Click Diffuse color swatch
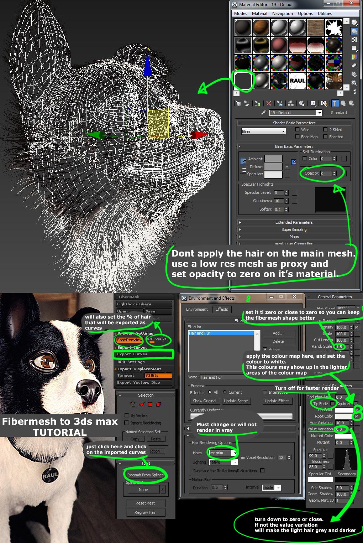This screenshot has width=363, height=543. 273,166
